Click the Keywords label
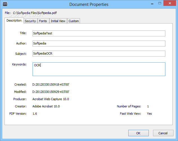 (x=19, y=64)
